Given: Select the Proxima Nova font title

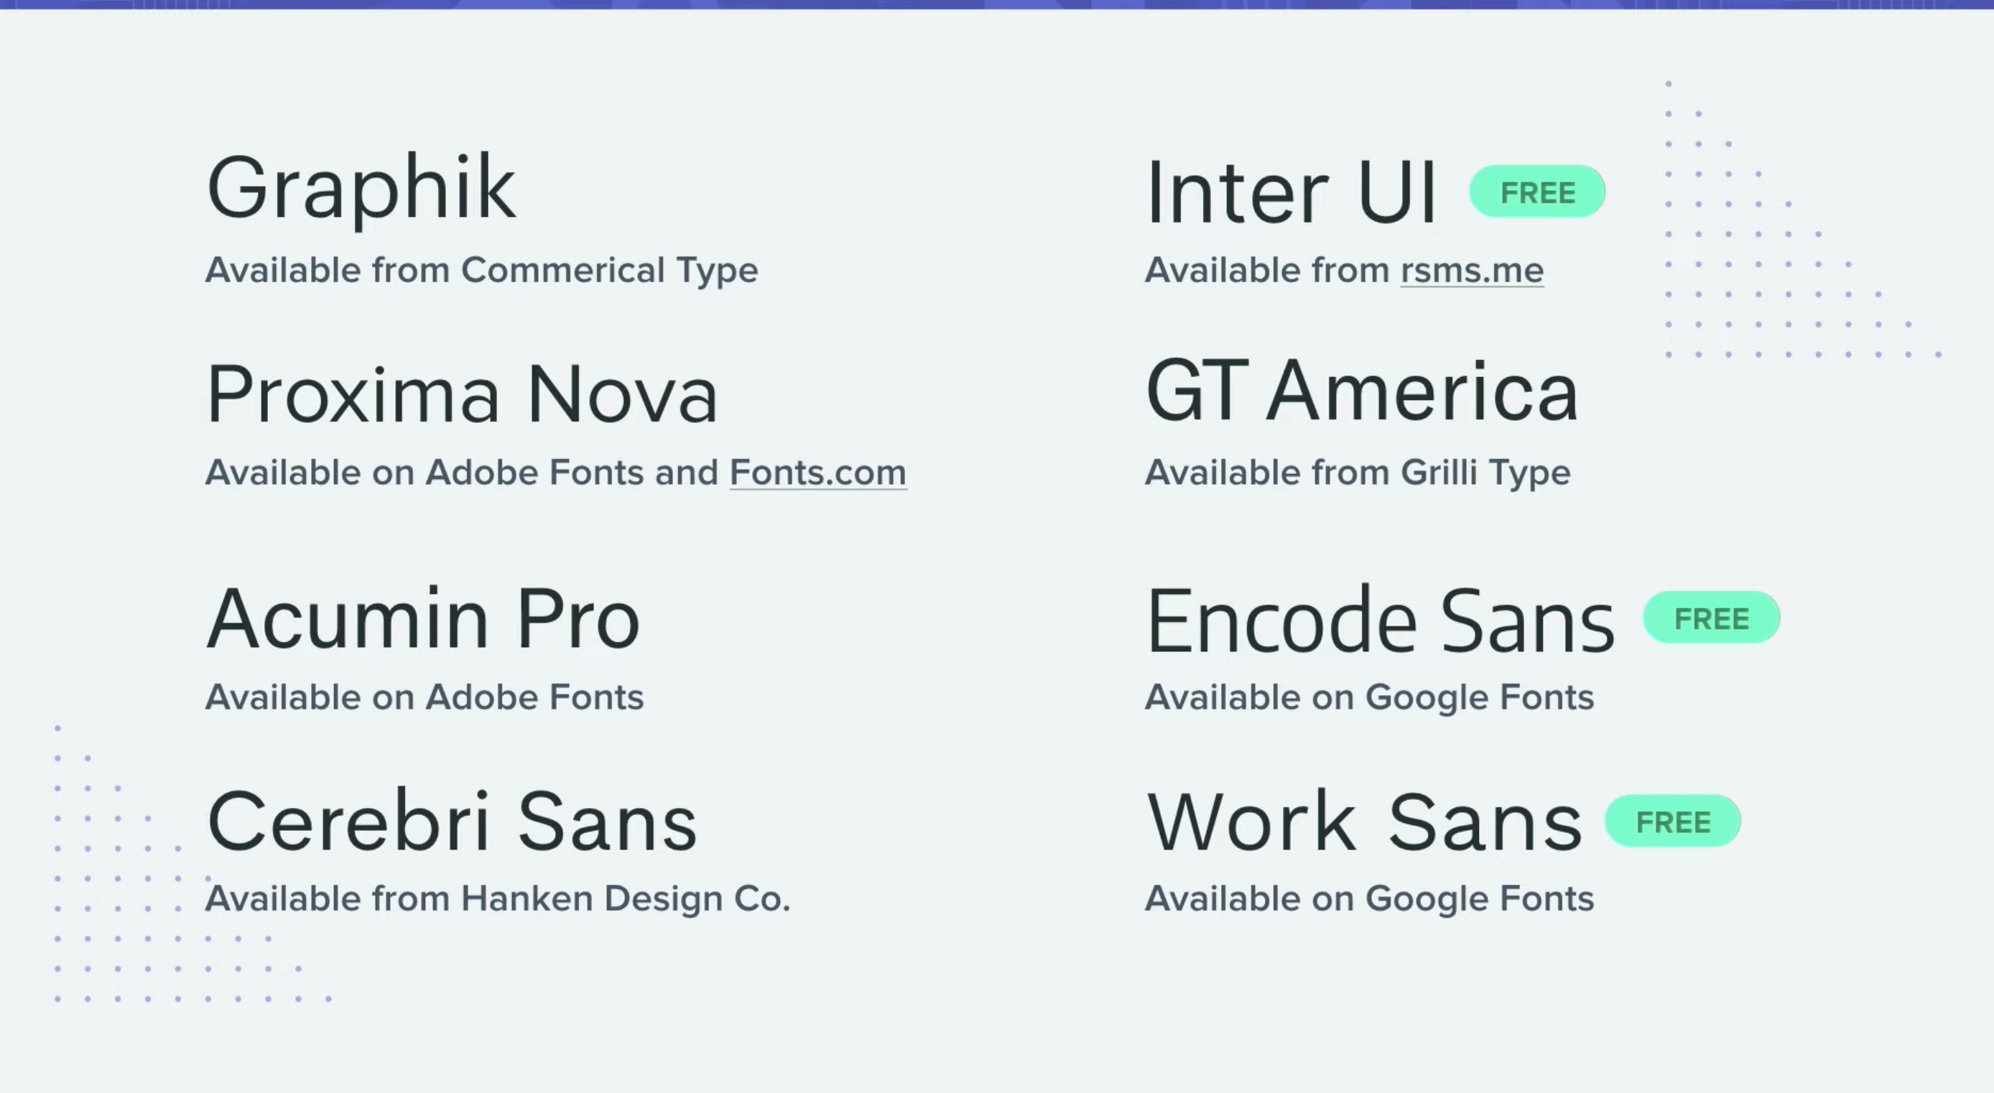Looking at the screenshot, I should tap(462, 395).
